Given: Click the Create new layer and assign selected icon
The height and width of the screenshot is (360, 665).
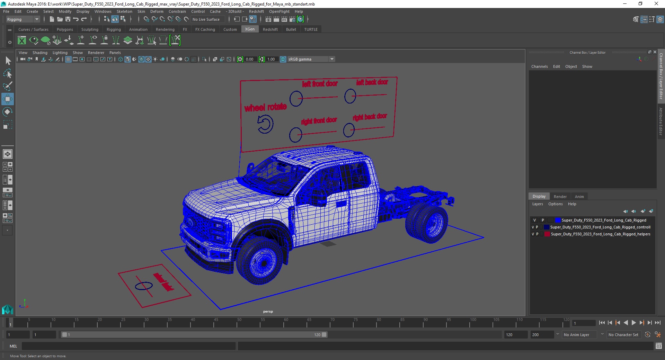Looking at the screenshot, I should coord(651,211).
